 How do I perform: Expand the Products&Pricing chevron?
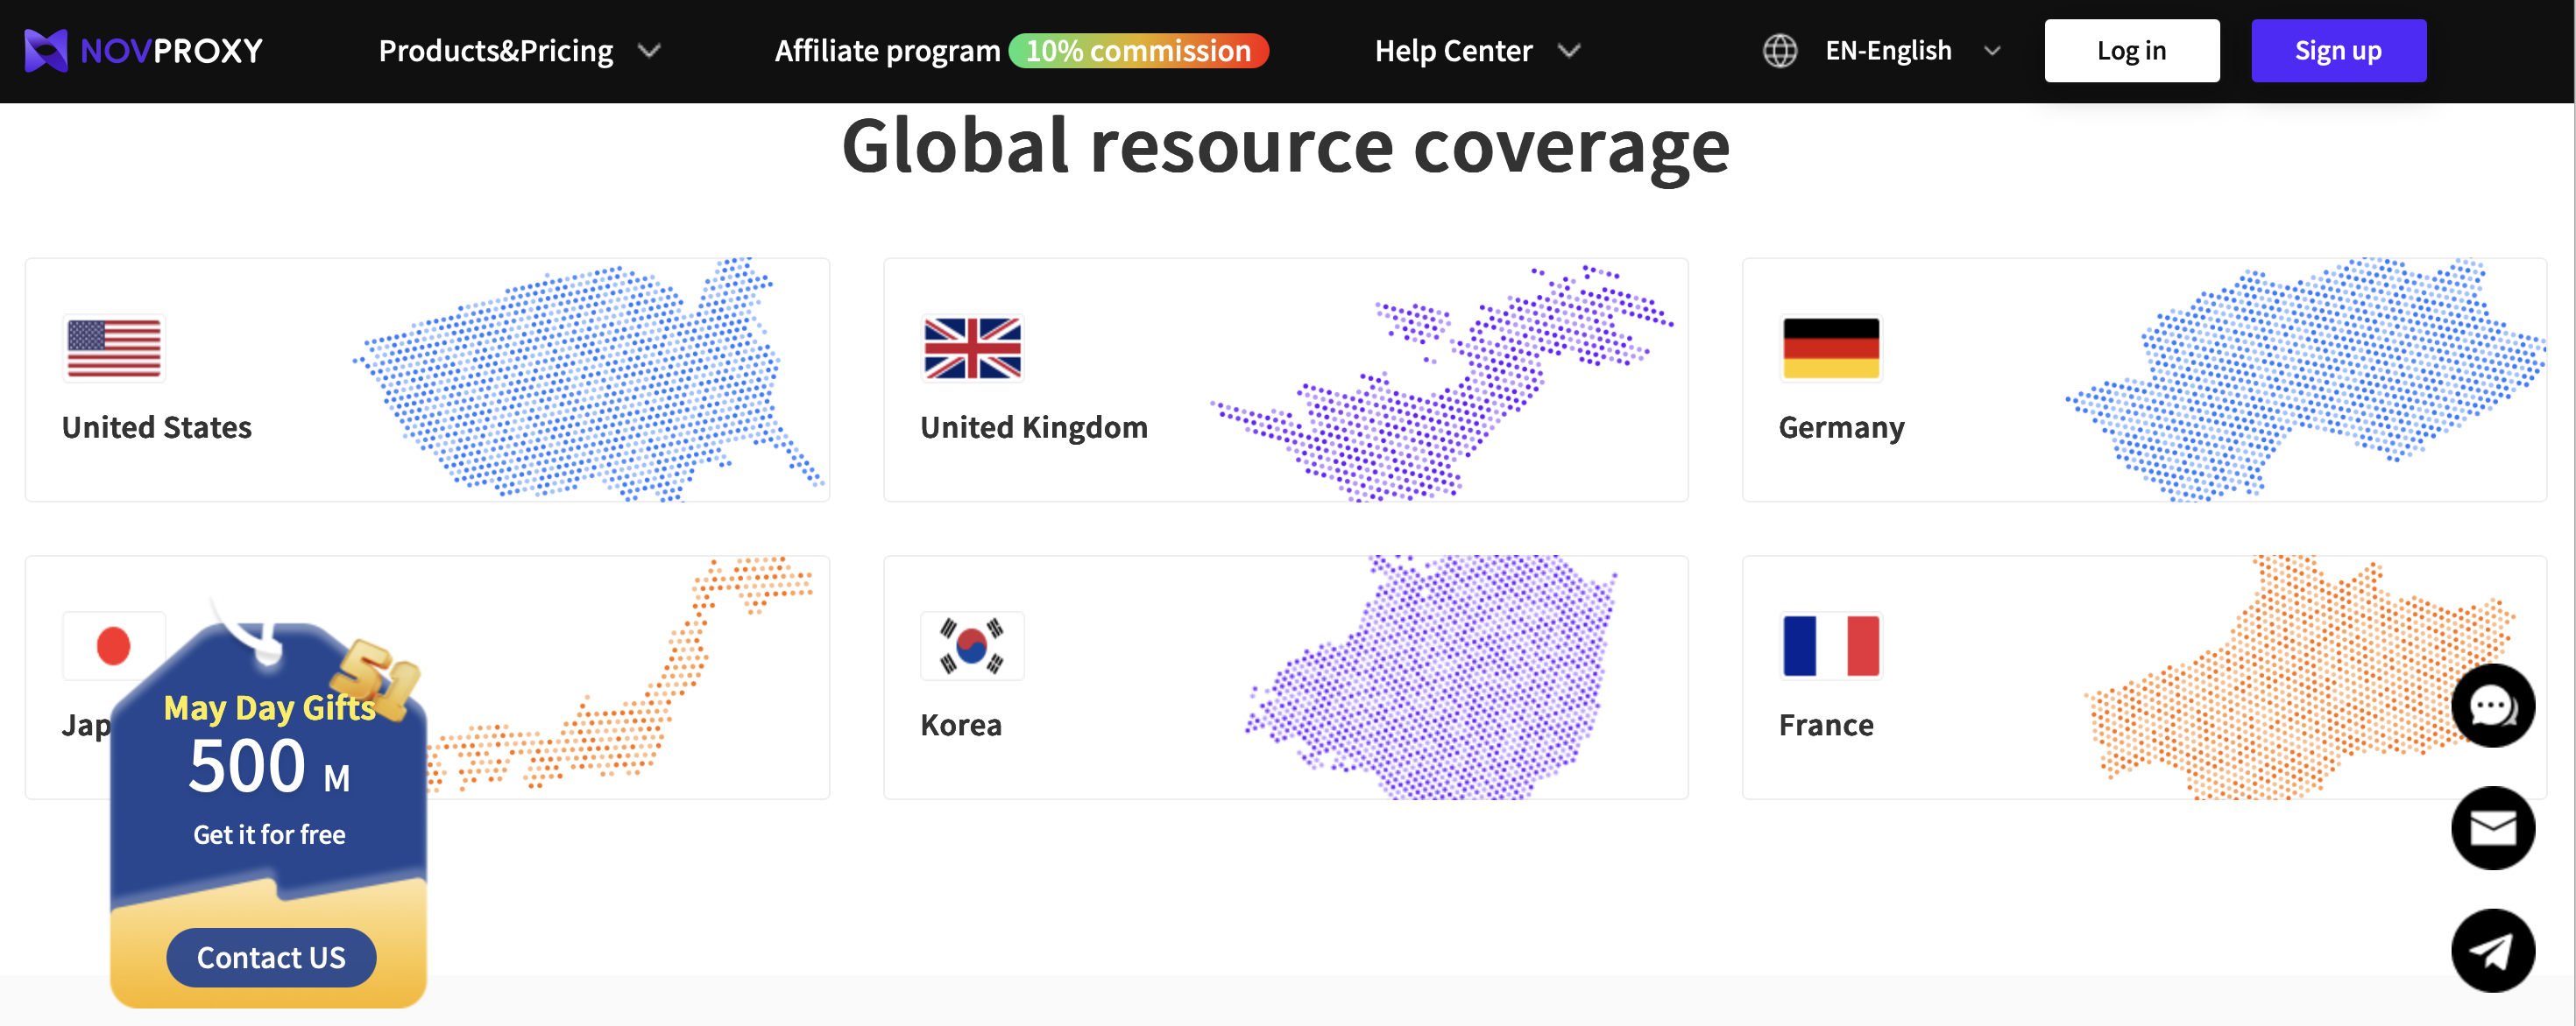coord(649,51)
